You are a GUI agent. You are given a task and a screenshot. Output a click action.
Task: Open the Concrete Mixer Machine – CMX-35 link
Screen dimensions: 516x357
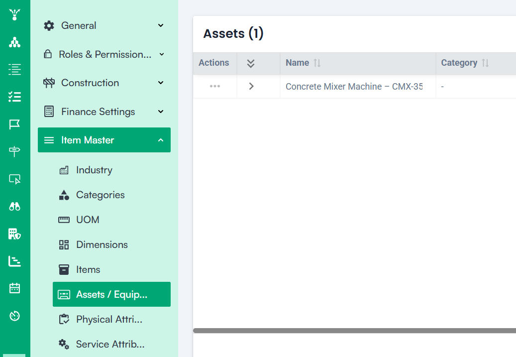pyautogui.click(x=353, y=86)
